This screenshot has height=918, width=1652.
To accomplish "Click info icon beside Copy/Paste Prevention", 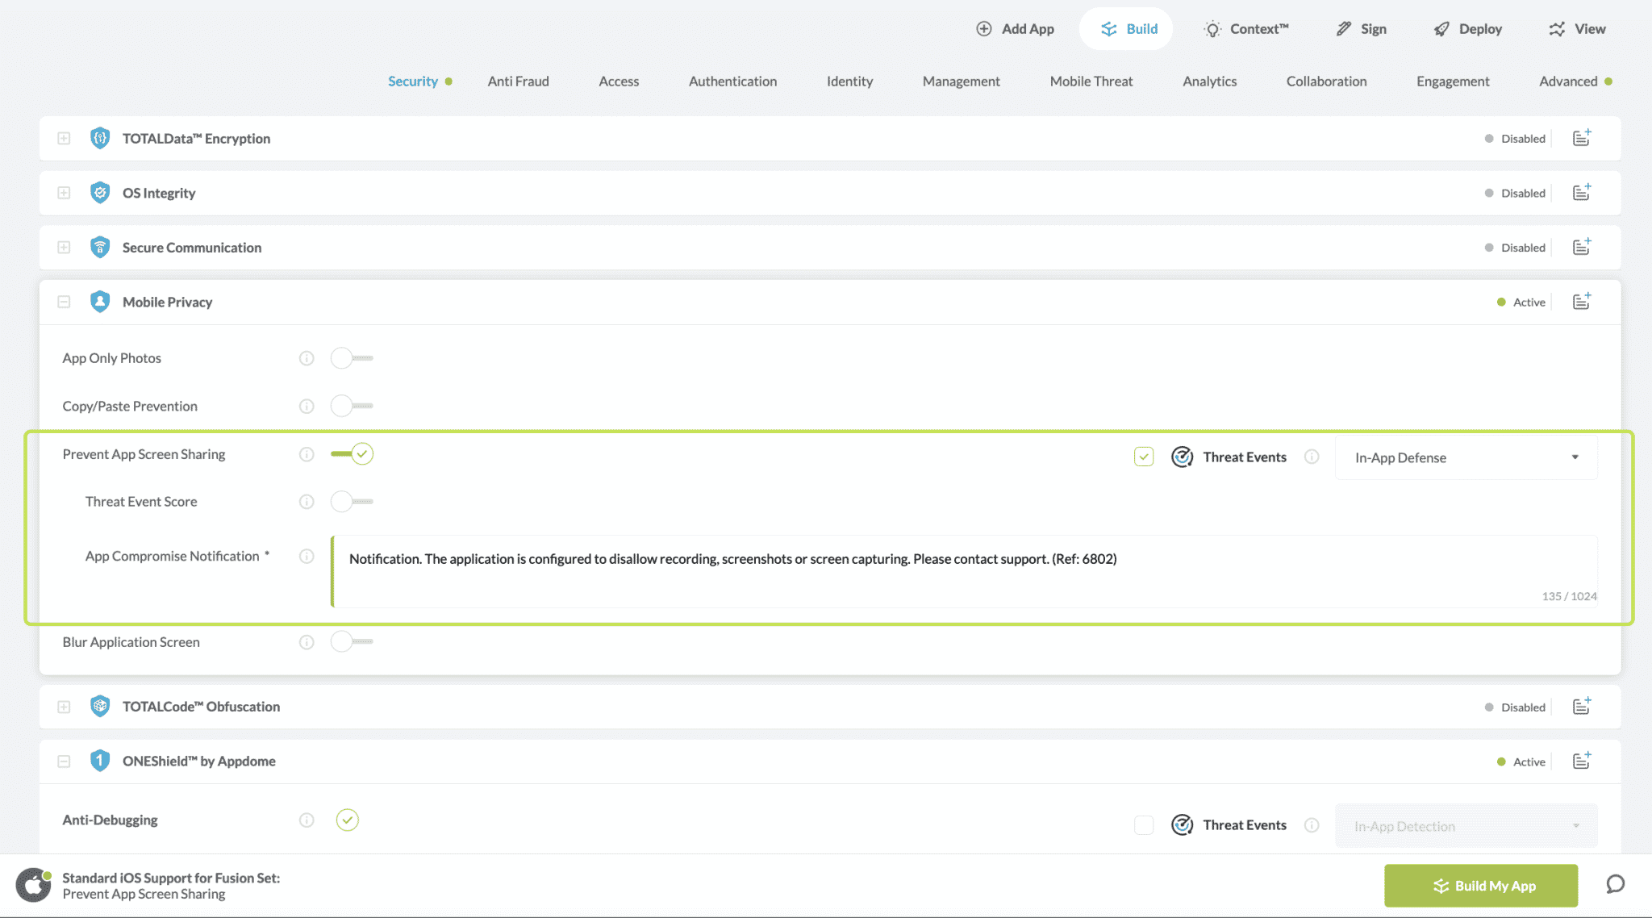I will click(307, 406).
